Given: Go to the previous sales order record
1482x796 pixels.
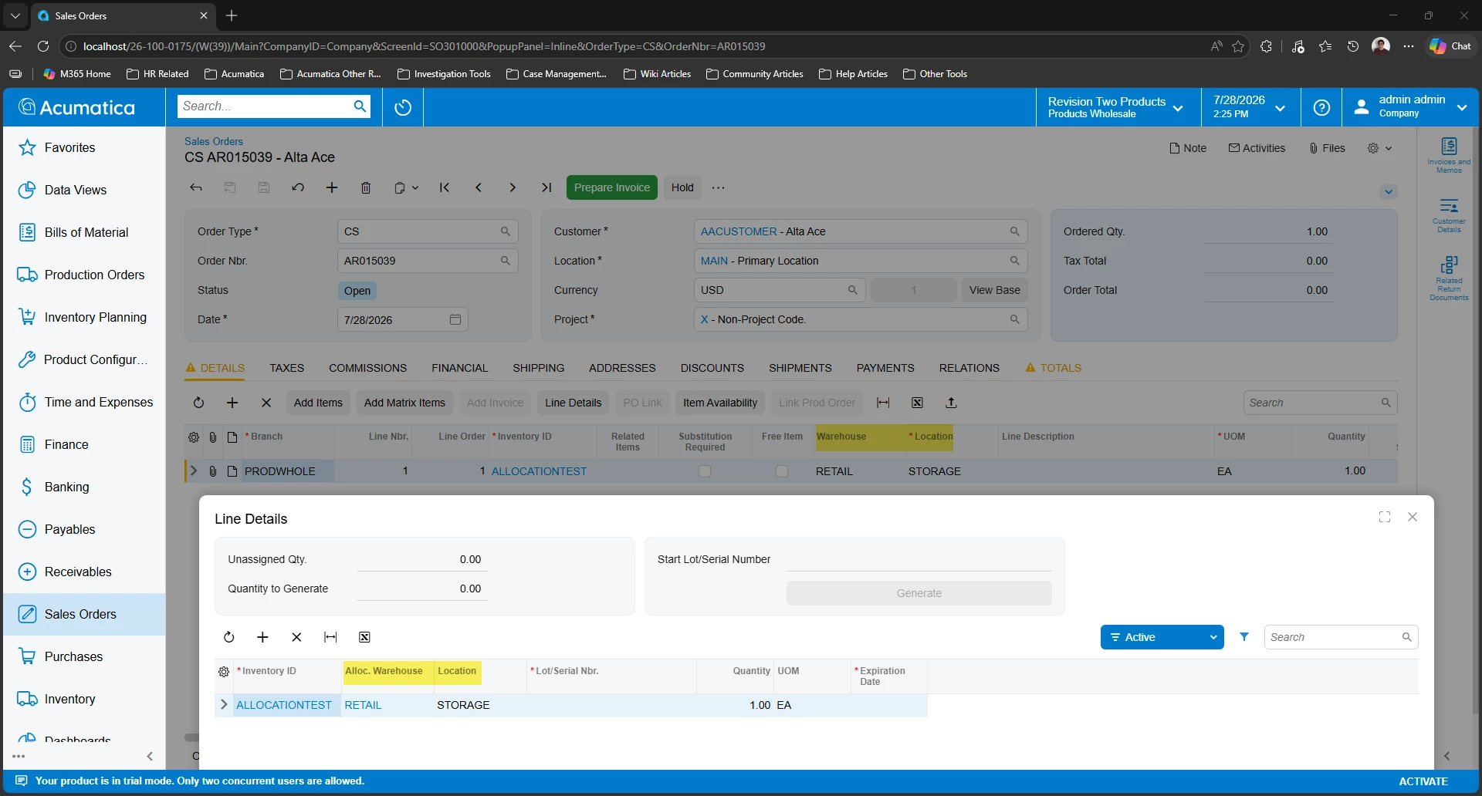Looking at the screenshot, I should 479,187.
